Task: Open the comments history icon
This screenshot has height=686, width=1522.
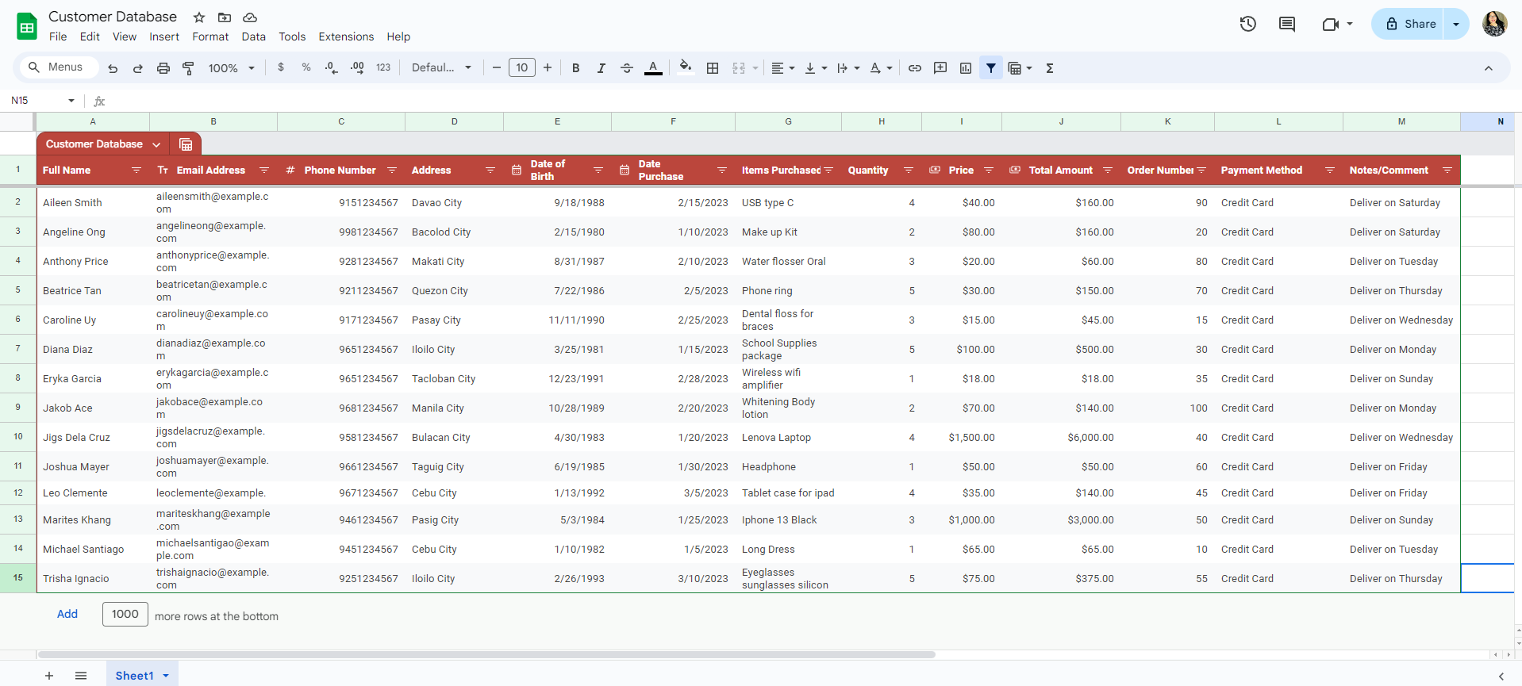Action: [1287, 24]
